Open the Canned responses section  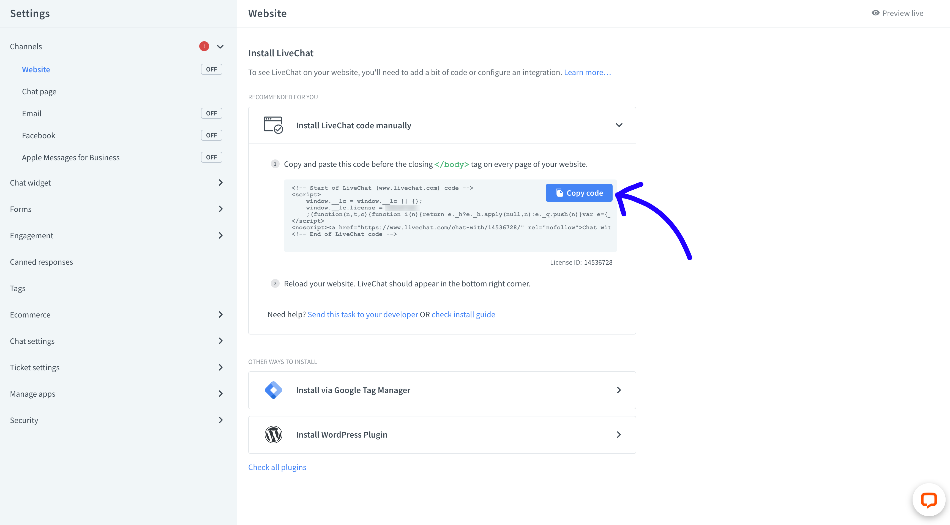click(41, 262)
